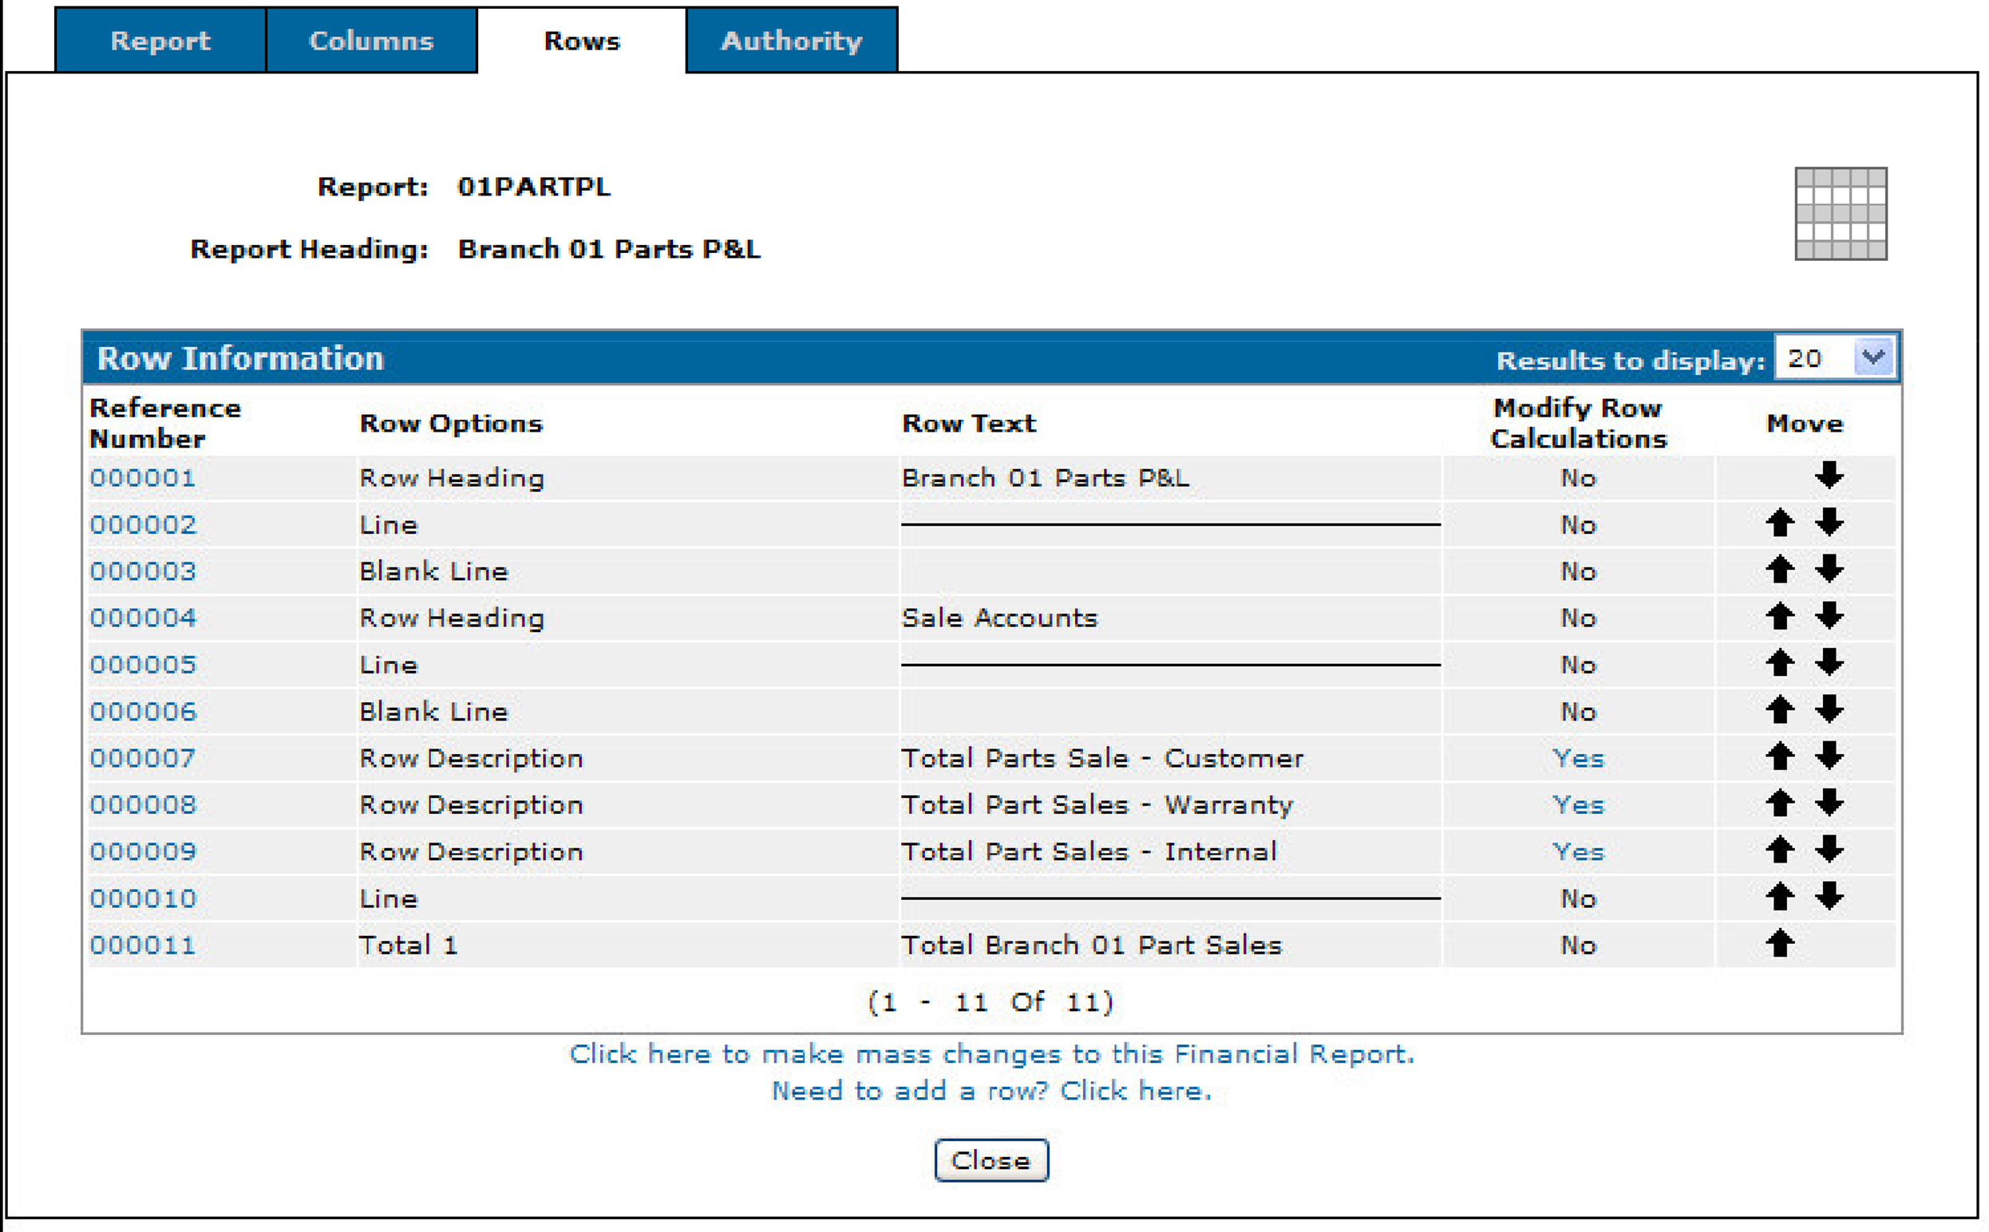The height and width of the screenshot is (1232, 1989).
Task: Select 'Sale Accounts' row text
Action: coord(999,618)
